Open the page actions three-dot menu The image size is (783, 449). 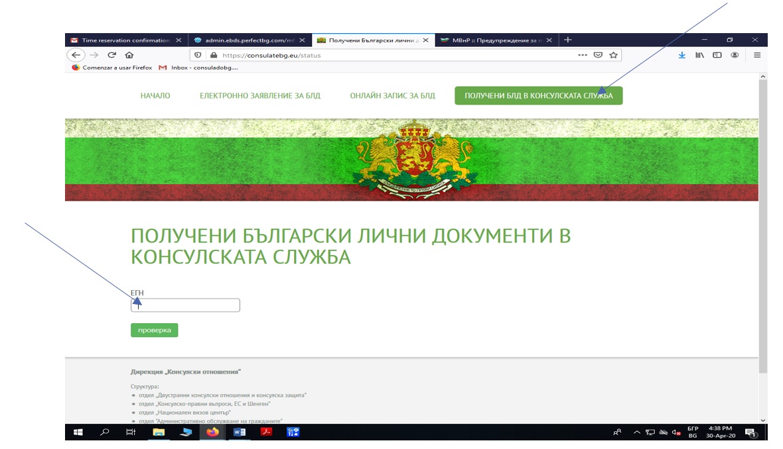[x=582, y=55]
